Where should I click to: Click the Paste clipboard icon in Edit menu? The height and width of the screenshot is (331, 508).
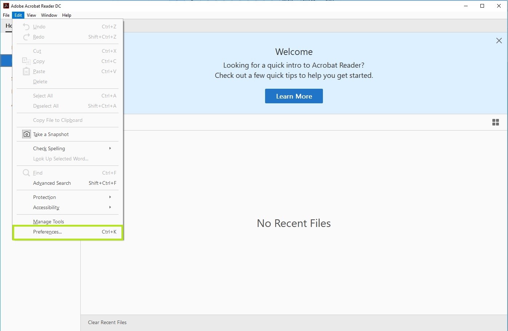26,71
